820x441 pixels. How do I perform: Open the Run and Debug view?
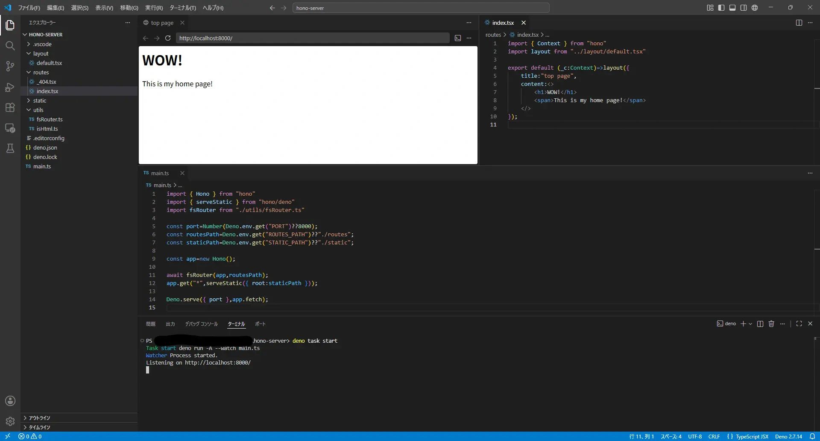(x=10, y=87)
